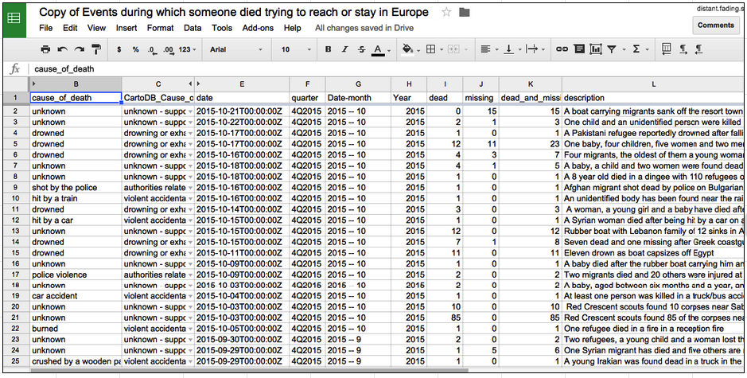The image size is (747, 378).
Task: Click the Comments button
Action: pyautogui.click(x=715, y=25)
